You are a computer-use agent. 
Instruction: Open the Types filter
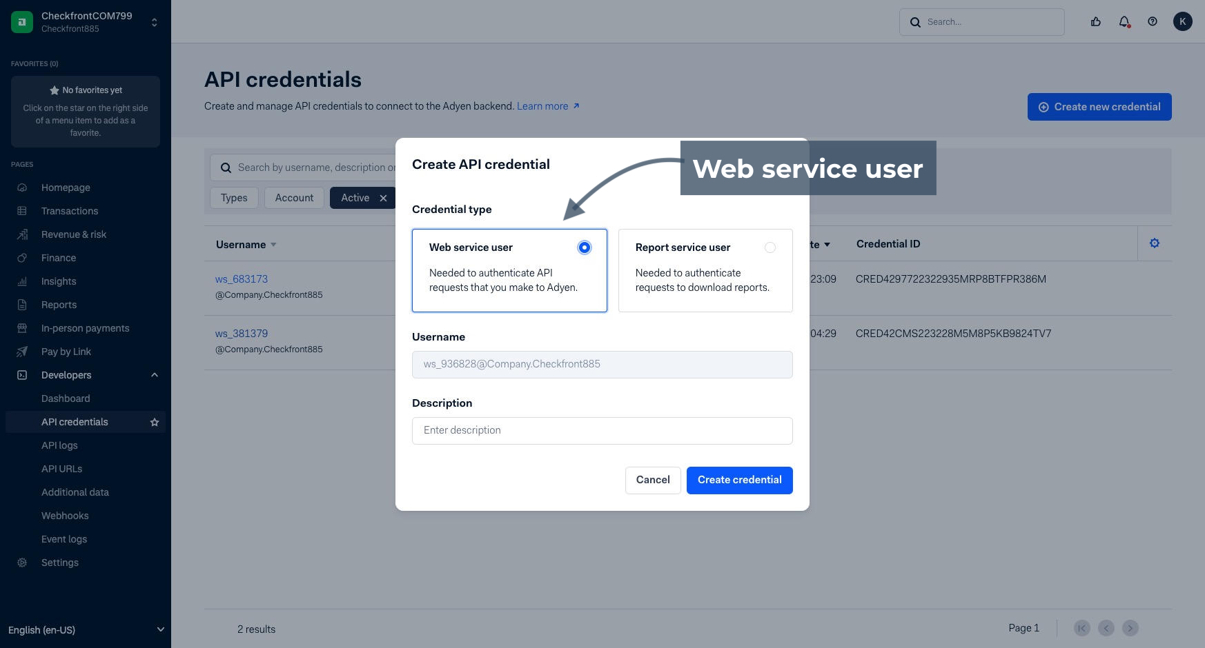(x=234, y=198)
